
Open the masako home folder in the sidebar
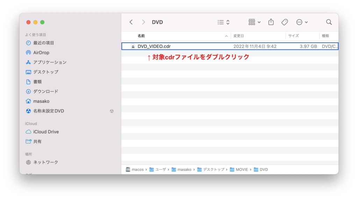click(41, 101)
